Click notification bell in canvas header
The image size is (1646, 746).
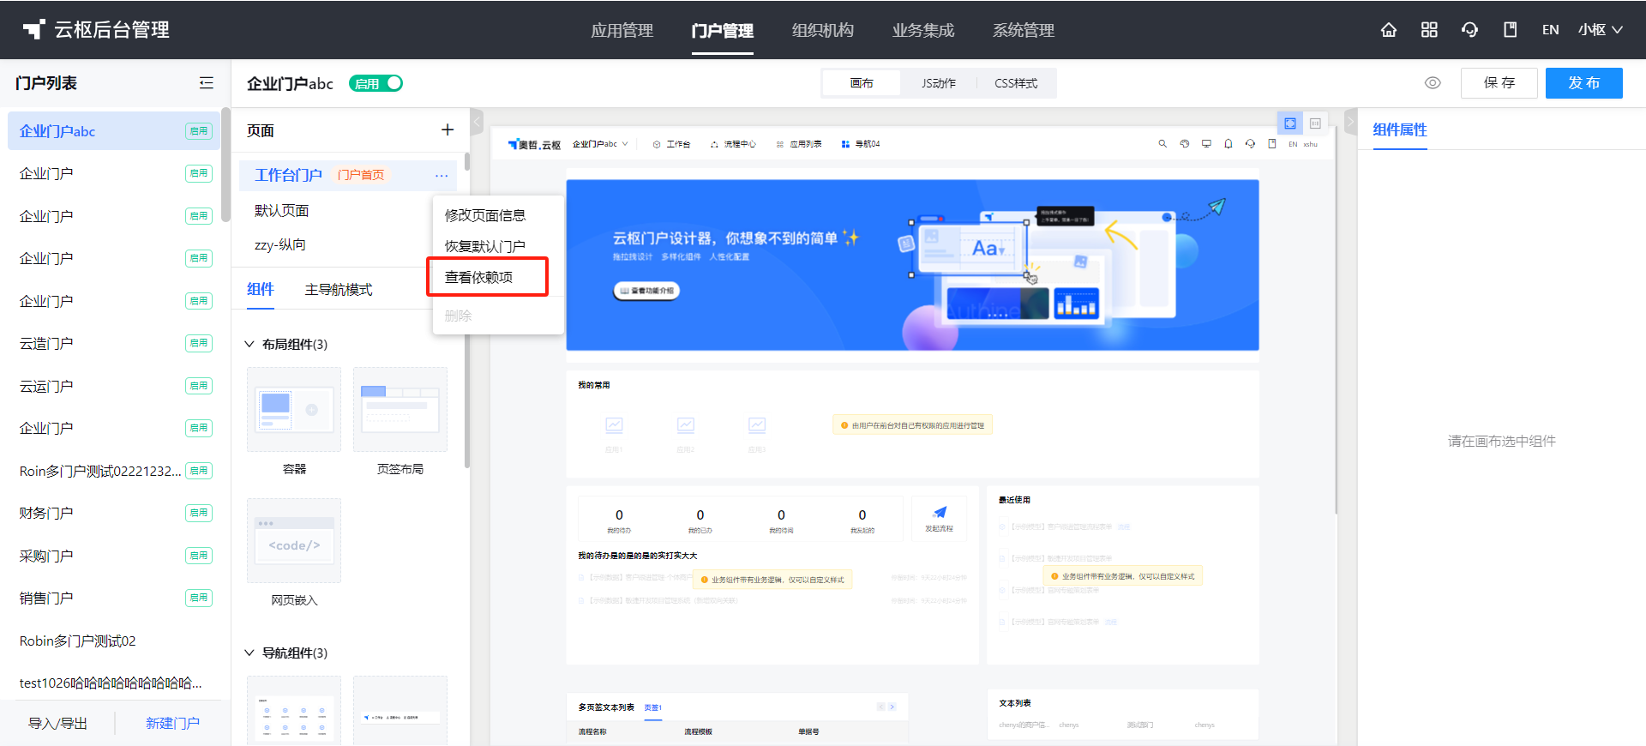[1228, 144]
